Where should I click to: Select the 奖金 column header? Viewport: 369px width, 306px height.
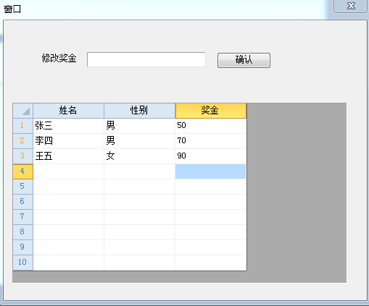click(211, 111)
